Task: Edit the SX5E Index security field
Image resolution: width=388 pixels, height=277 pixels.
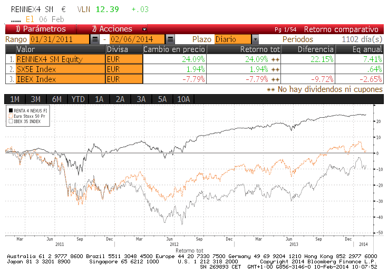Action: point(61,69)
